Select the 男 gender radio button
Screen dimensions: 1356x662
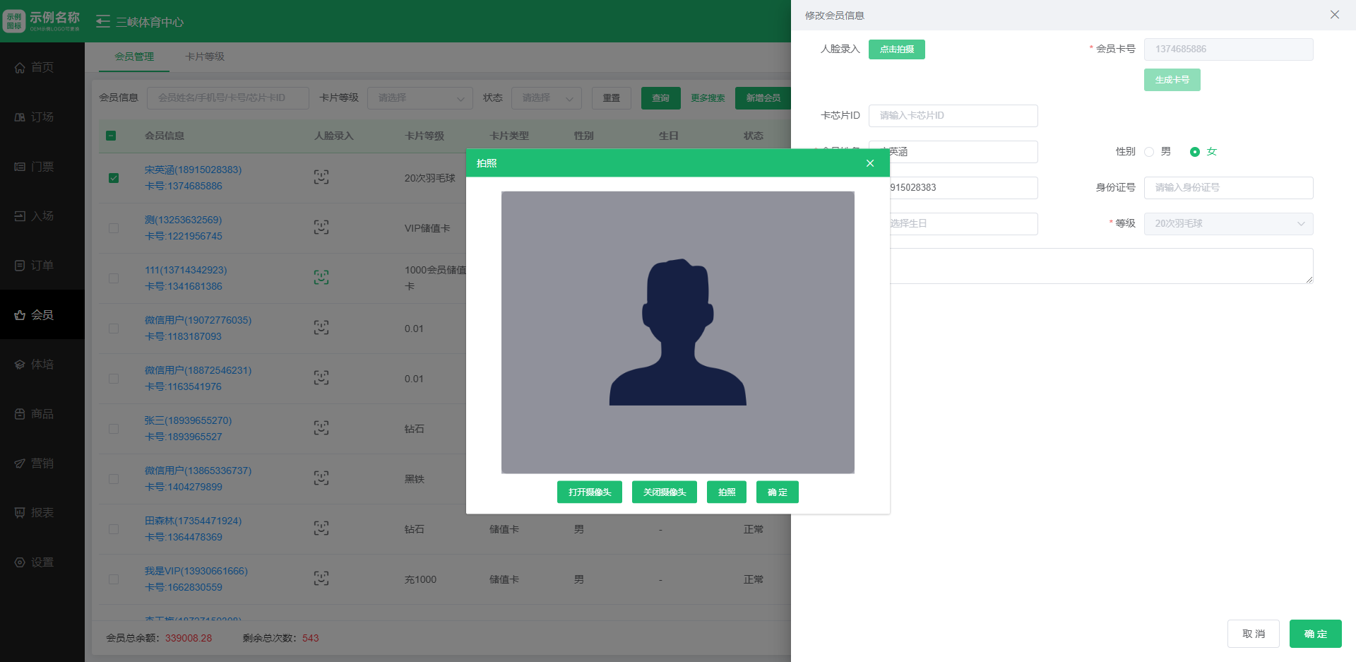pyautogui.click(x=1149, y=152)
